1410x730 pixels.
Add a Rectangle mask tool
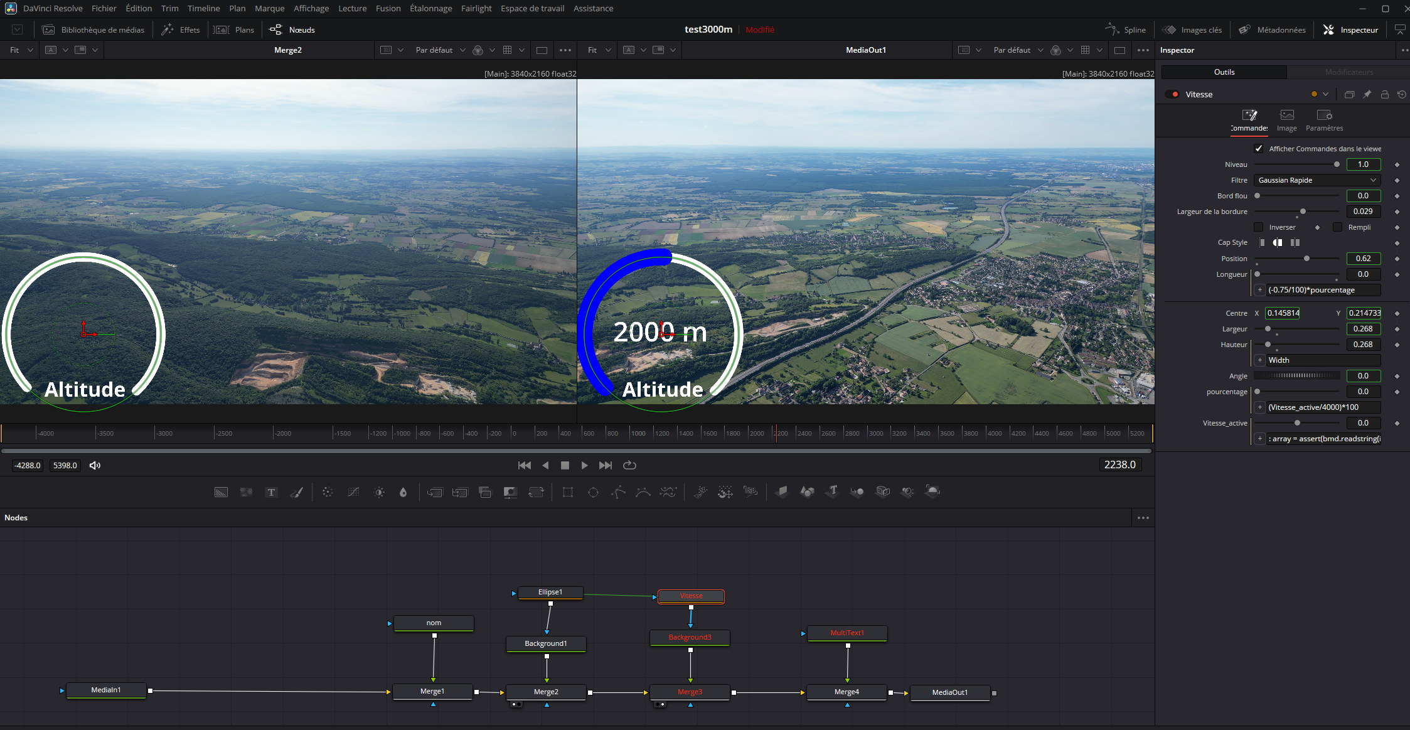click(568, 492)
